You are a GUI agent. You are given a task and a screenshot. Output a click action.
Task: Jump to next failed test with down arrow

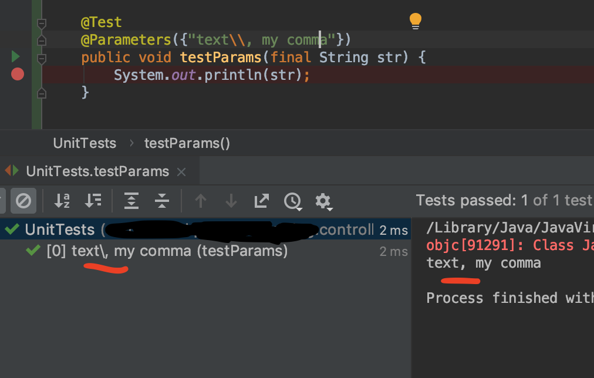coord(231,201)
